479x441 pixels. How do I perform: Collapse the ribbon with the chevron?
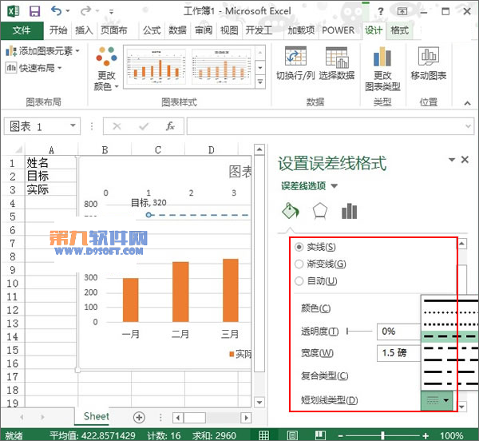[x=467, y=103]
